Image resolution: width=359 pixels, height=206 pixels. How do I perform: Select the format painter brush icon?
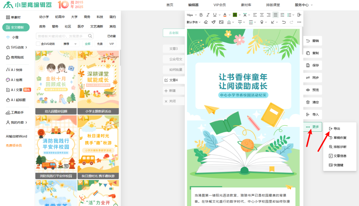click(x=213, y=22)
